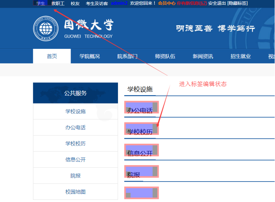Click the gray handle on 信息公开 tag block
Viewport: 275px width, 202px height.
155,150
